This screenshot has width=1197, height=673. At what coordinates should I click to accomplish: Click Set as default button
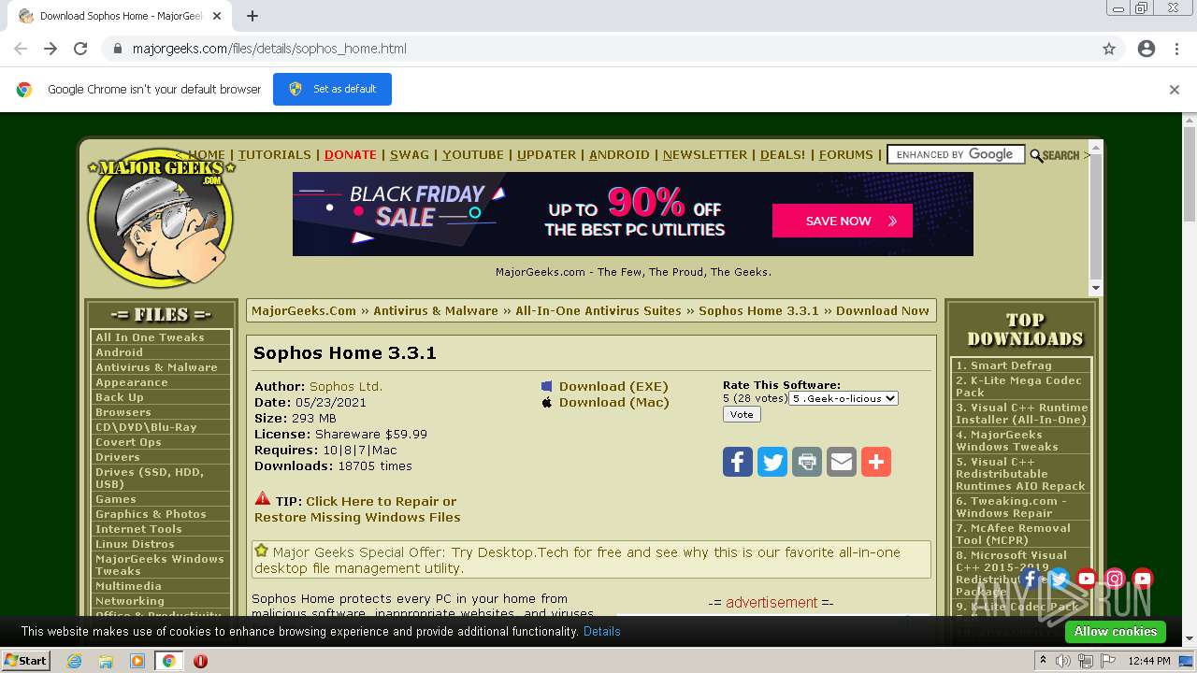coord(332,89)
